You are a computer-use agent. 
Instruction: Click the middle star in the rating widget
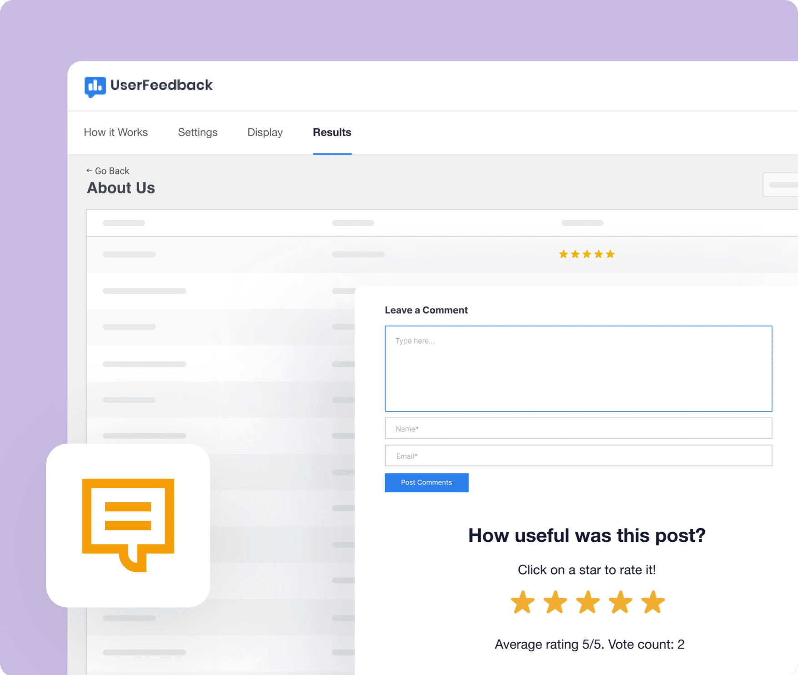click(x=587, y=602)
